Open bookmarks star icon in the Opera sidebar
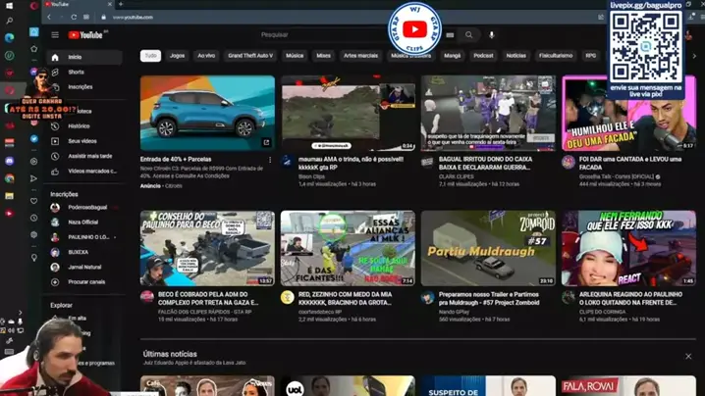705x396 pixels. click(x=33, y=49)
